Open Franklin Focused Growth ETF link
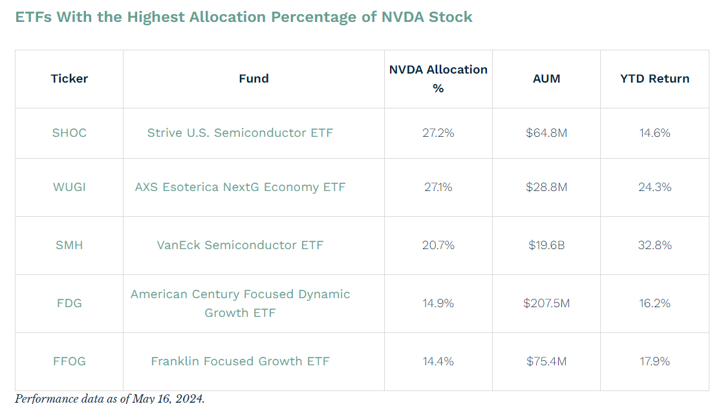723x404 pixels. click(240, 361)
